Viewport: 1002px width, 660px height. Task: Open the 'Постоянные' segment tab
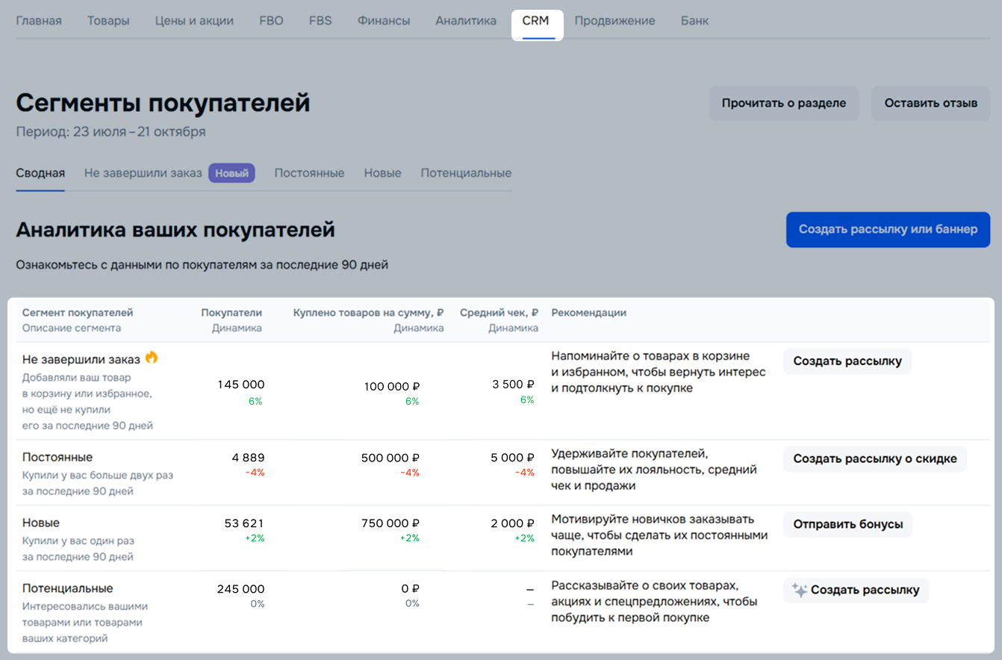click(x=309, y=173)
